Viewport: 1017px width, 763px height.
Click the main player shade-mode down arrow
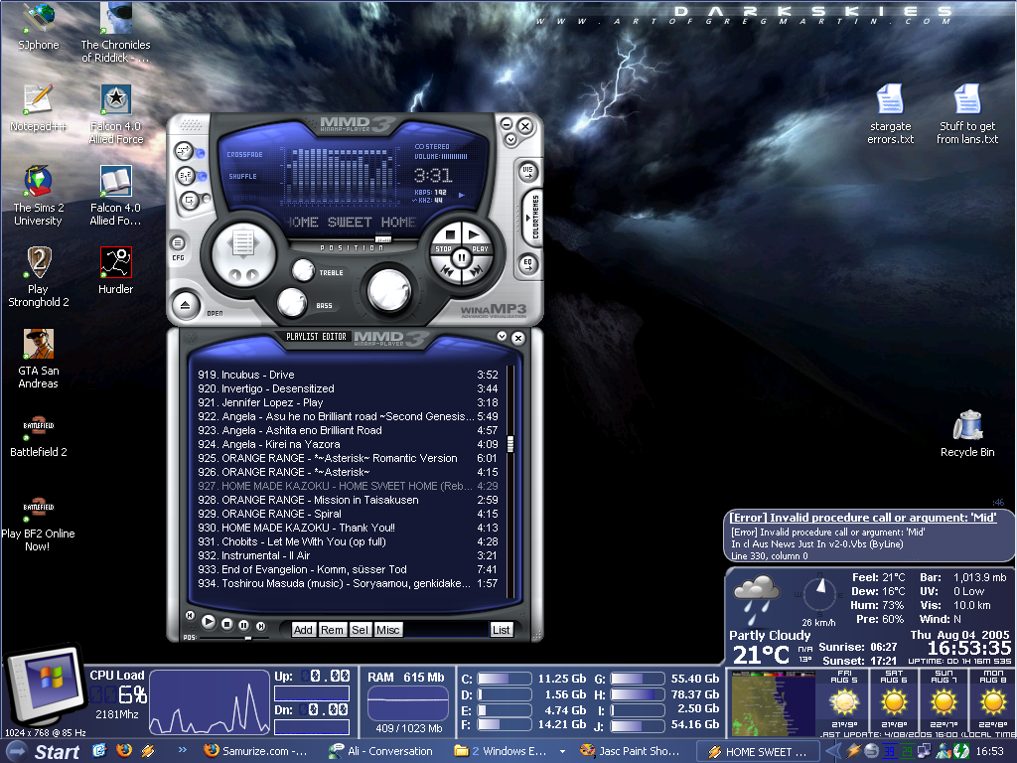click(510, 139)
